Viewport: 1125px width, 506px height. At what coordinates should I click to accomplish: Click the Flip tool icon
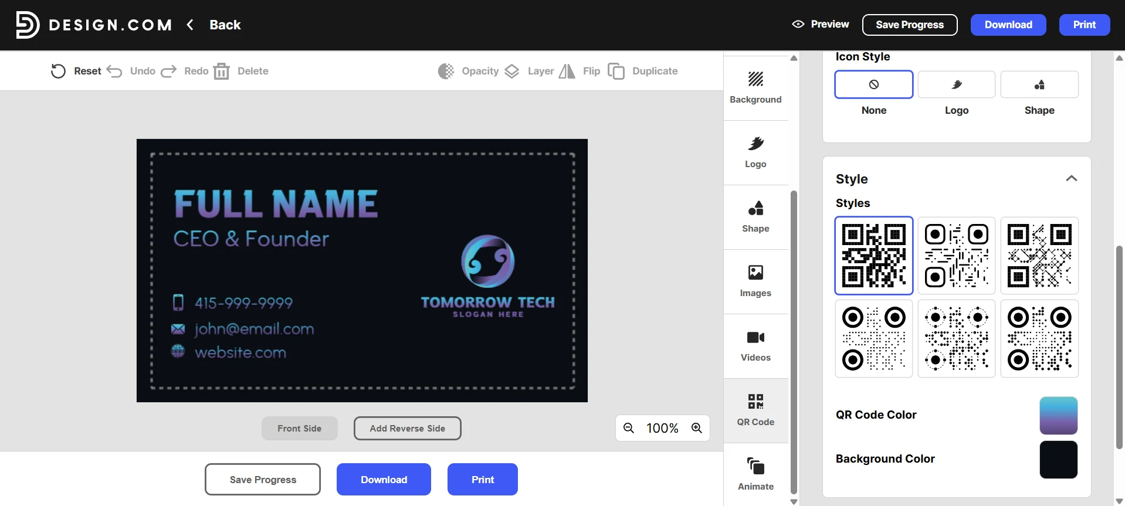click(x=567, y=71)
